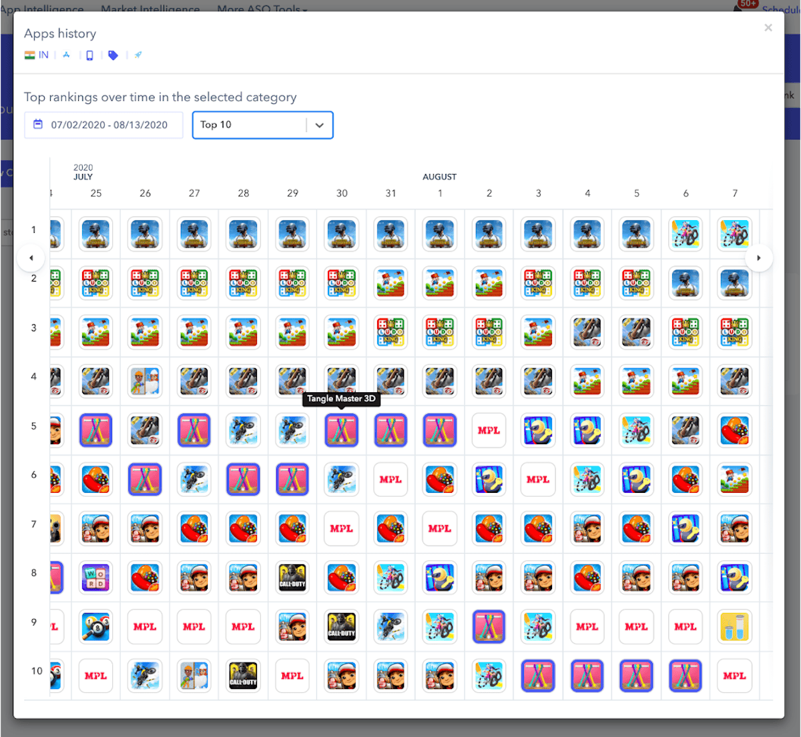The width and height of the screenshot is (801, 737).
Task: Open the word game icon at rank 8, July 25
Action: click(95, 578)
